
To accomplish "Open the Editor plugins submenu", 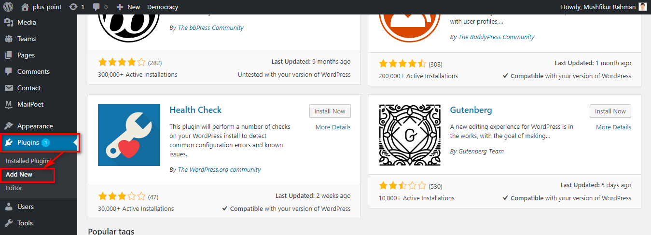I will (x=14, y=188).
